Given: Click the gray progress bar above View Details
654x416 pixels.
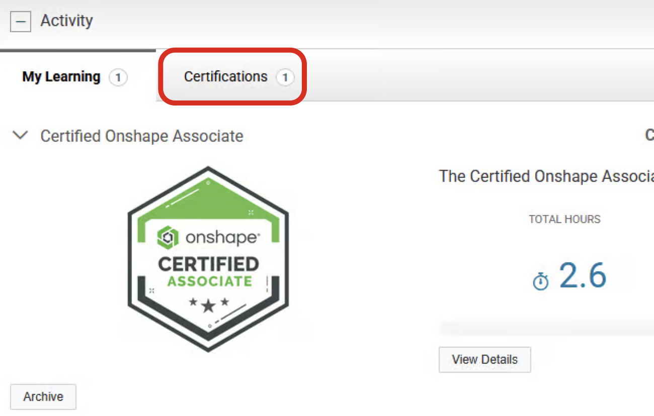Looking at the screenshot, I should click(546, 329).
